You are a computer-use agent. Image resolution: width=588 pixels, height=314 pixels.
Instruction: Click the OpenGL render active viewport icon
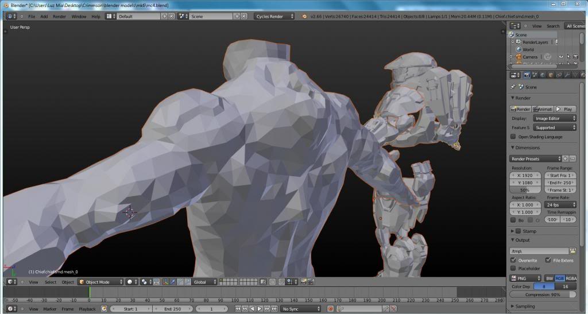[303, 282]
